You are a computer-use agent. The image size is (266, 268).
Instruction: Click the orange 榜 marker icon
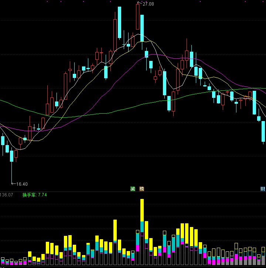(x=141, y=189)
